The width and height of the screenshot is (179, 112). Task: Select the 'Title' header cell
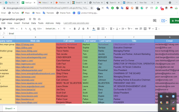pyautogui.click(x=134, y=41)
